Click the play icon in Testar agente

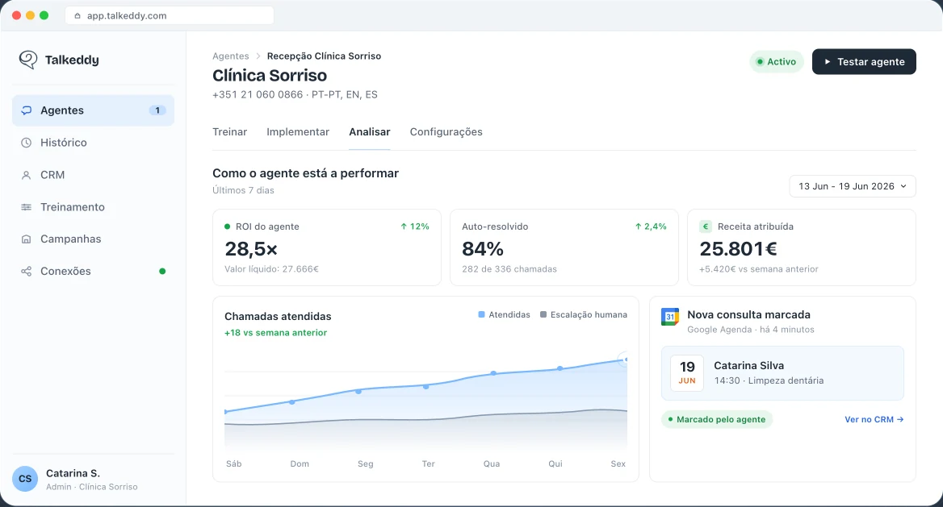pyautogui.click(x=828, y=62)
